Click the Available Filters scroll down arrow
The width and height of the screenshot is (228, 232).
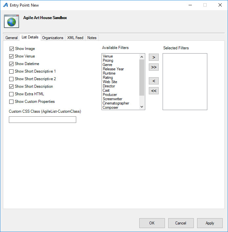(x=142, y=107)
